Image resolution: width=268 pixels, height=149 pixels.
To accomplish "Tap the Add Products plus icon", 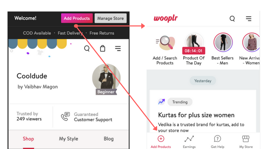I will 161,139.
